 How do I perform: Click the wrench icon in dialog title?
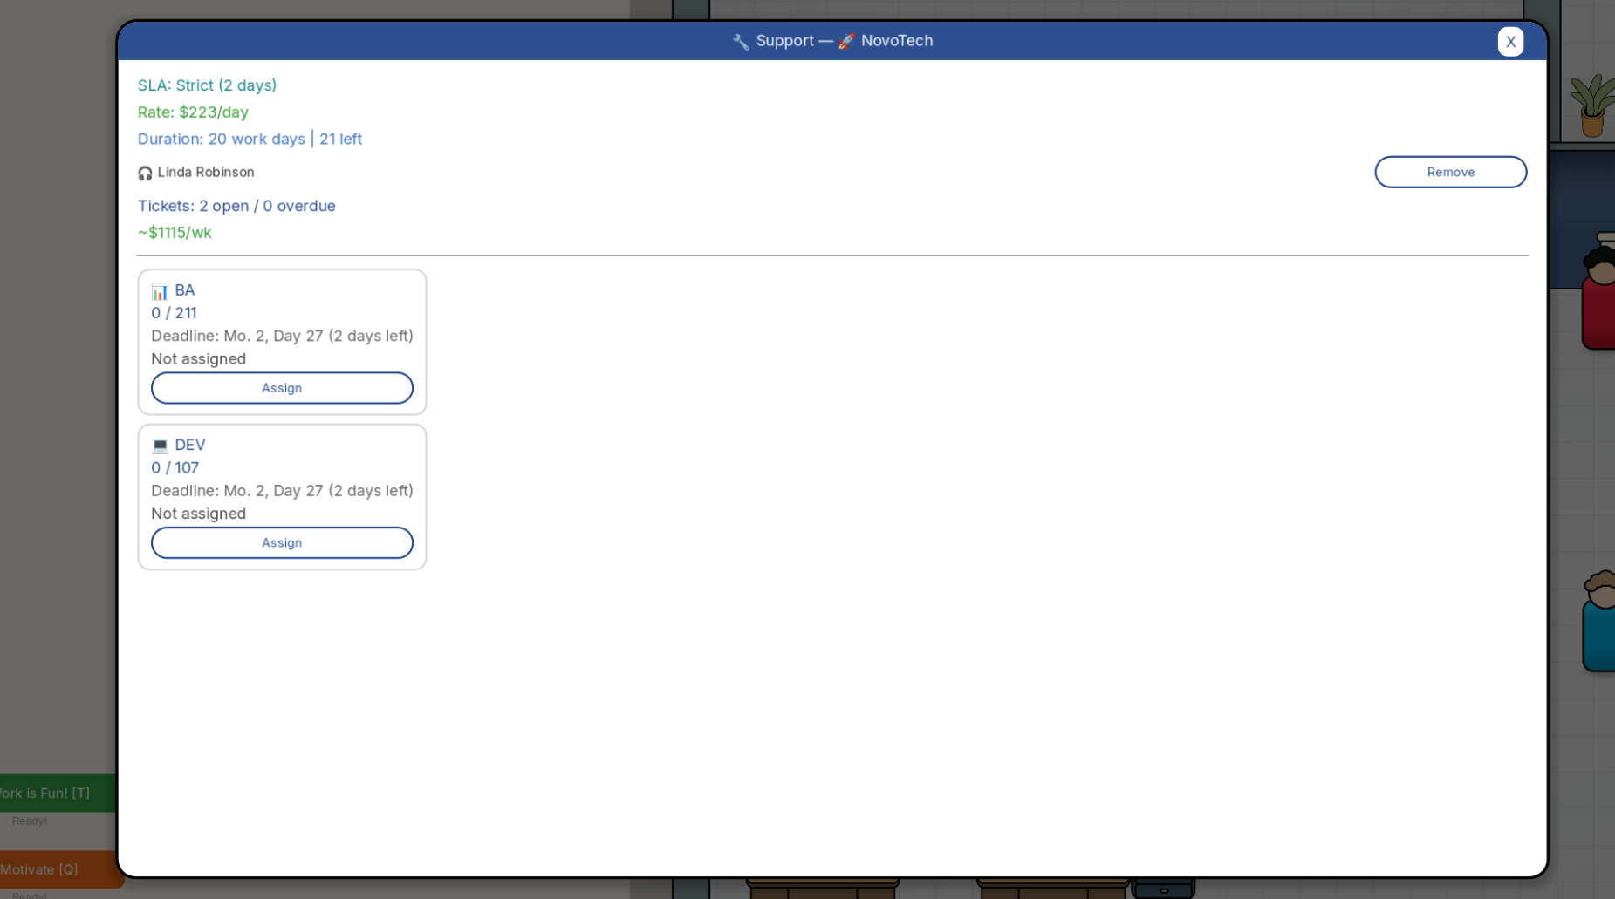pos(741,42)
